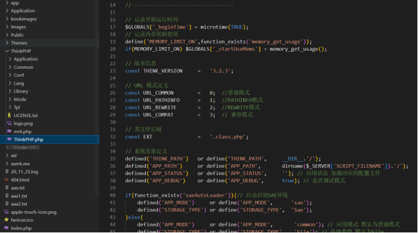
Task: Select the Application folder inside ThinkPHP
Action: (25, 59)
